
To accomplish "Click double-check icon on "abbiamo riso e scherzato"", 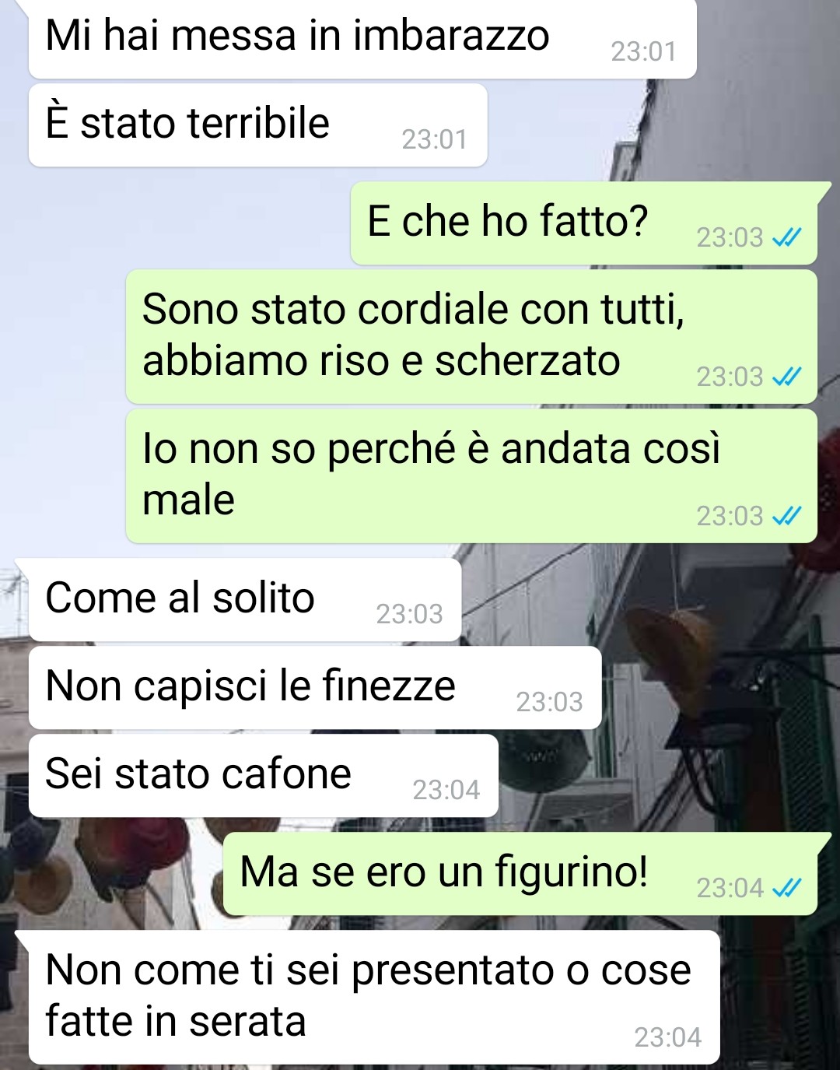I will (x=786, y=377).
